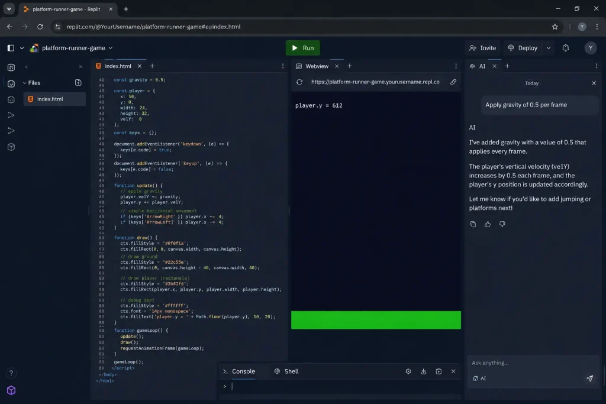Open the upper arrow-shaped left rail icon
The height and width of the screenshot is (404, 606).
coord(11,115)
